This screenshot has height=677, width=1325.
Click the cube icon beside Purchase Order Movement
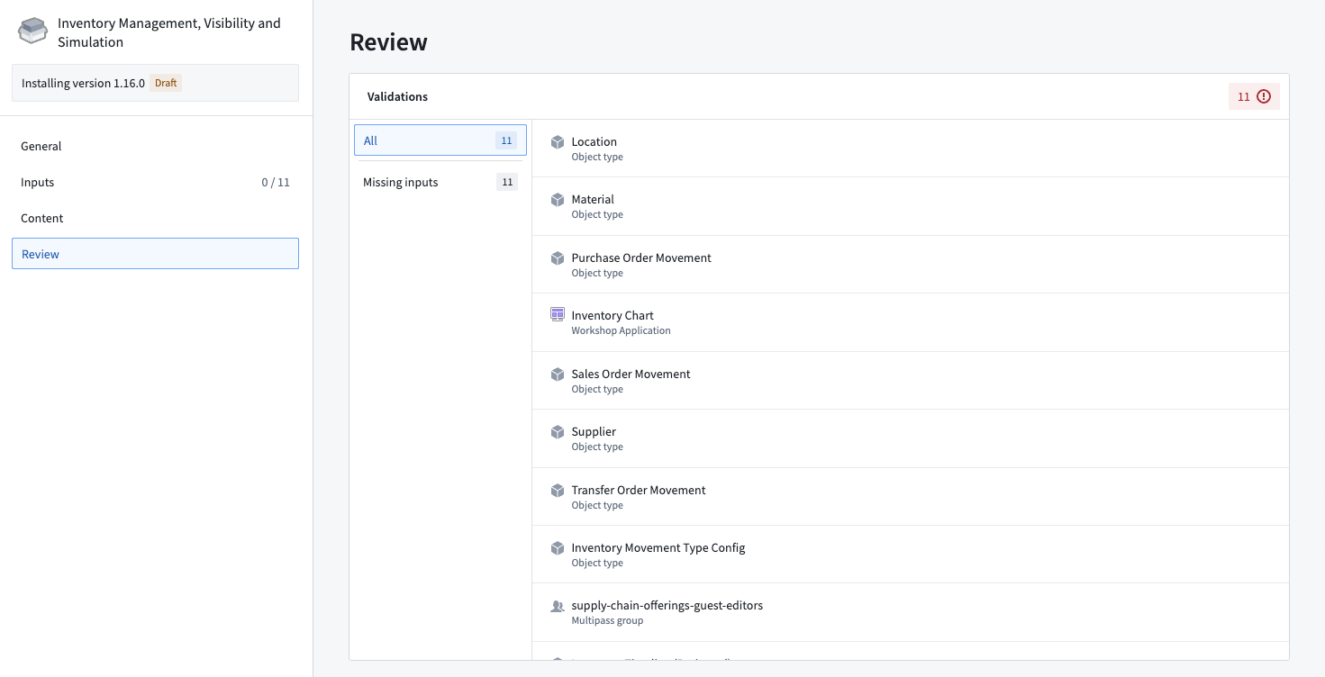click(x=558, y=258)
